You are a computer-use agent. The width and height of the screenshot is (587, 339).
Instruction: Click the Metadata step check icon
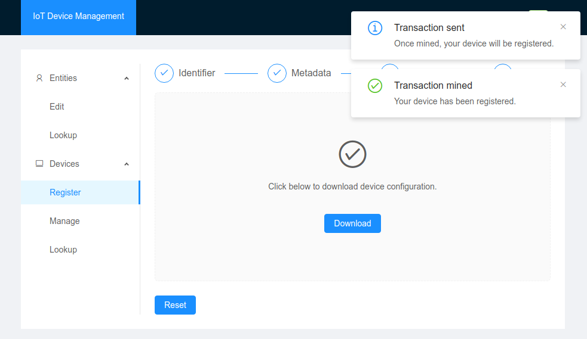click(277, 73)
